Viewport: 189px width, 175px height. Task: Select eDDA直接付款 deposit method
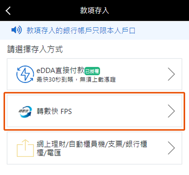click(x=94, y=74)
